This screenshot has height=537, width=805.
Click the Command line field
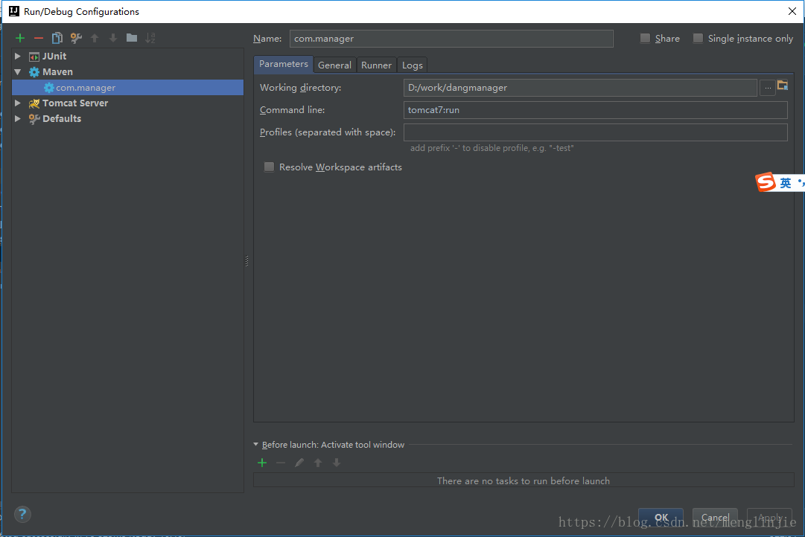[596, 110]
